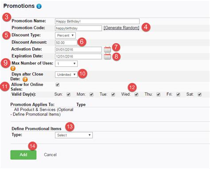Click the Cancel link
210x169 pixels.
(x=50, y=155)
